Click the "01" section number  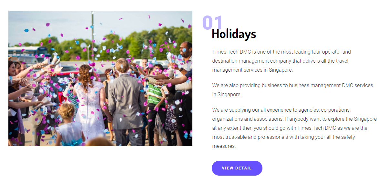pos(212,23)
